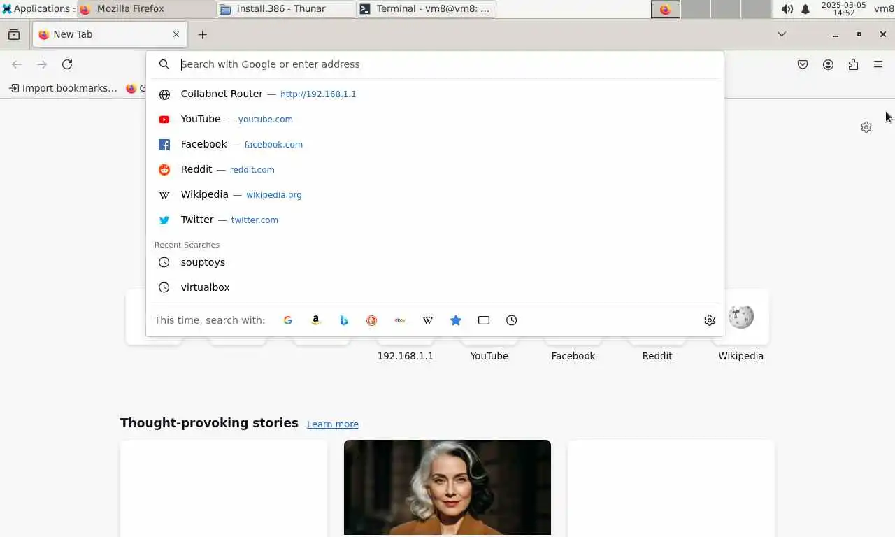Screen dimensions: 895x537
Task: Close the New Tab tab
Action: [176, 34]
